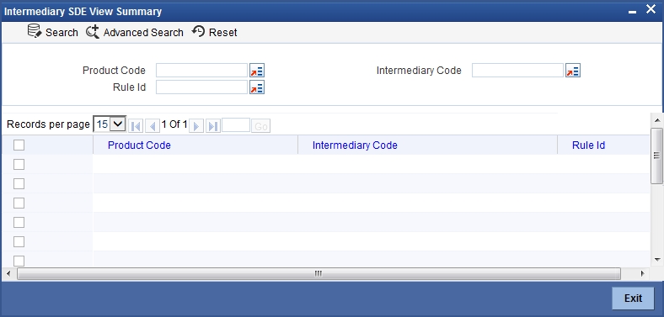Tick the first result row checkbox
This screenshot has height=317, width=664.
click(x=19, y=165)
